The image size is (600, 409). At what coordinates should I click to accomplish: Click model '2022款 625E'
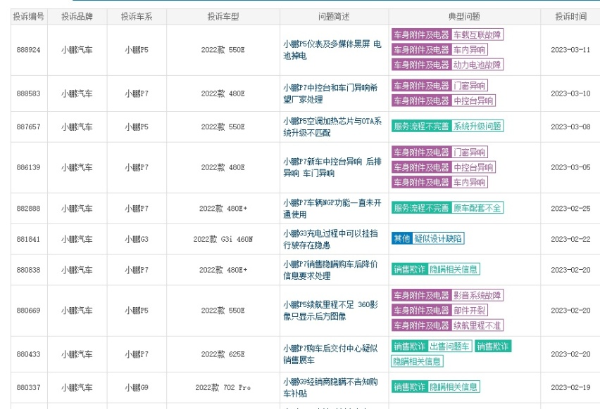click(x=223, y=354)
